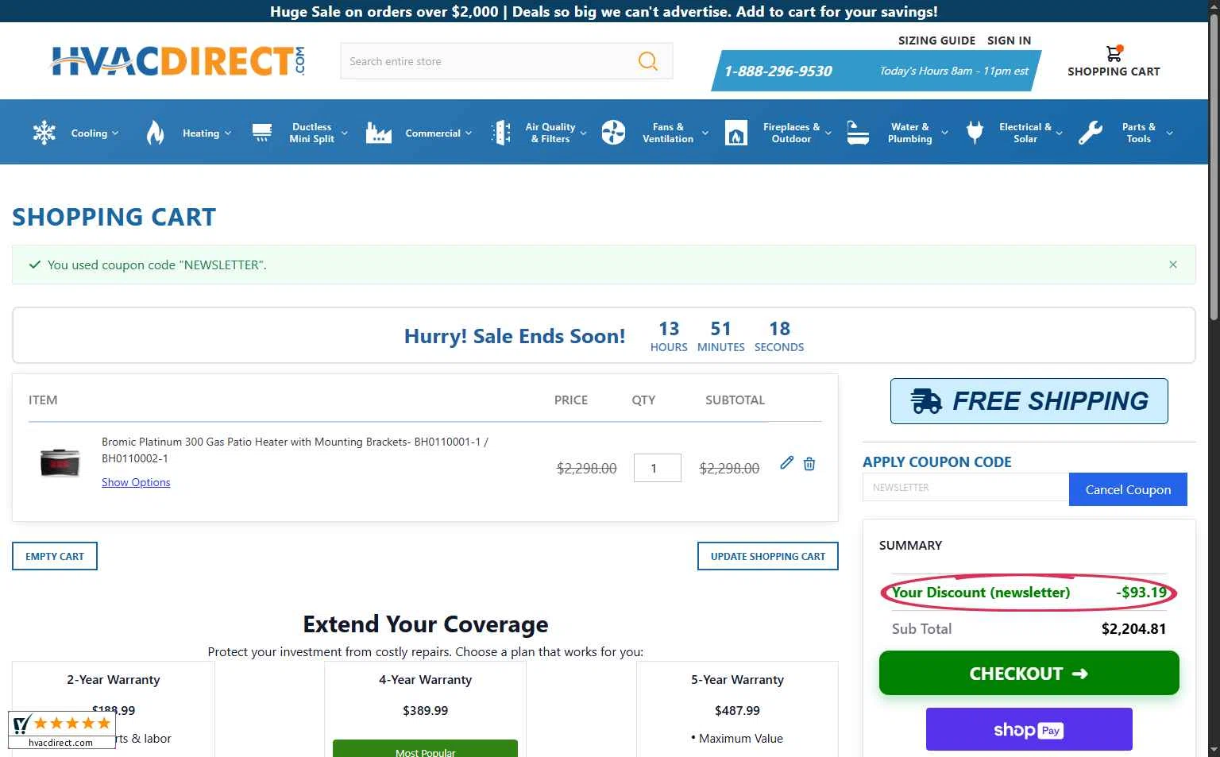Click the Most Popular green badge

[x=425, y=748]
